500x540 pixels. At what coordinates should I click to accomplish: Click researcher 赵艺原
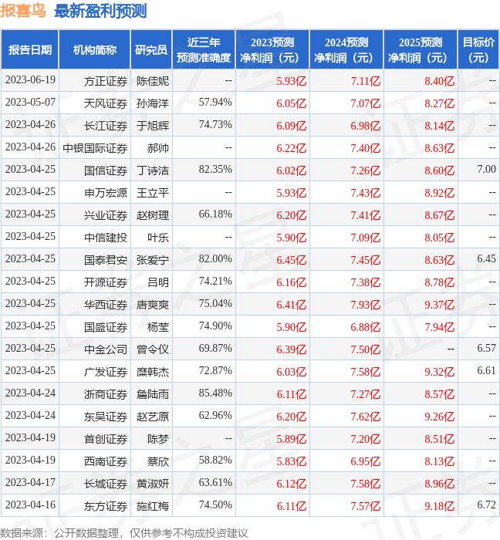tap(153, 417)
